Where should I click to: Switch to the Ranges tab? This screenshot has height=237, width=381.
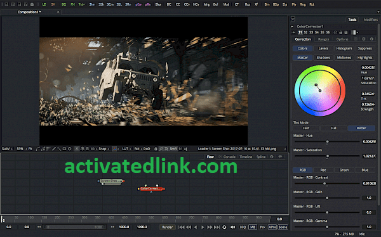pos(323,39)
